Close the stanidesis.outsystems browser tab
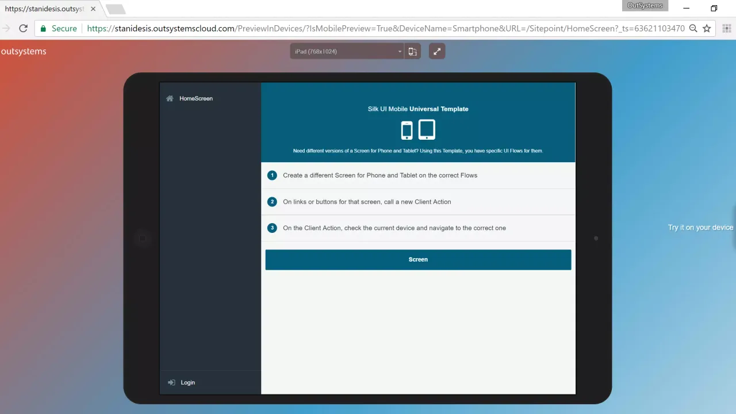This screenshot has width=736, height=414. tap(93, 9)
